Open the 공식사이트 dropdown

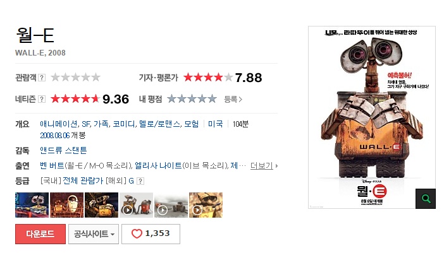(94, 234)
